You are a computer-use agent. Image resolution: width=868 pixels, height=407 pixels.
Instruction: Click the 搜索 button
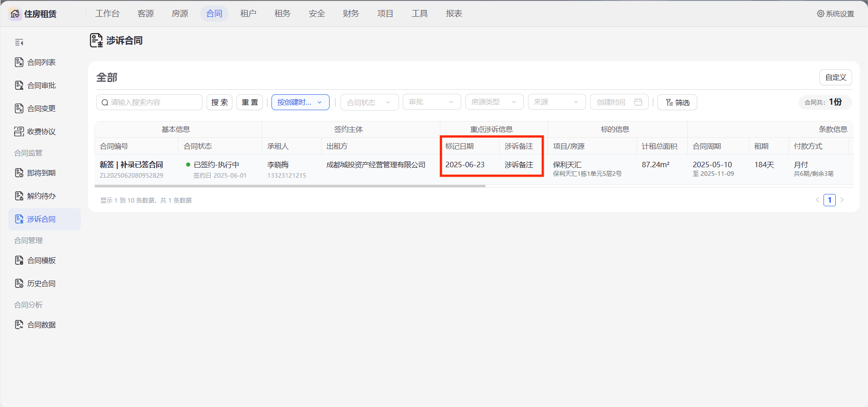[x=220, y=102]
